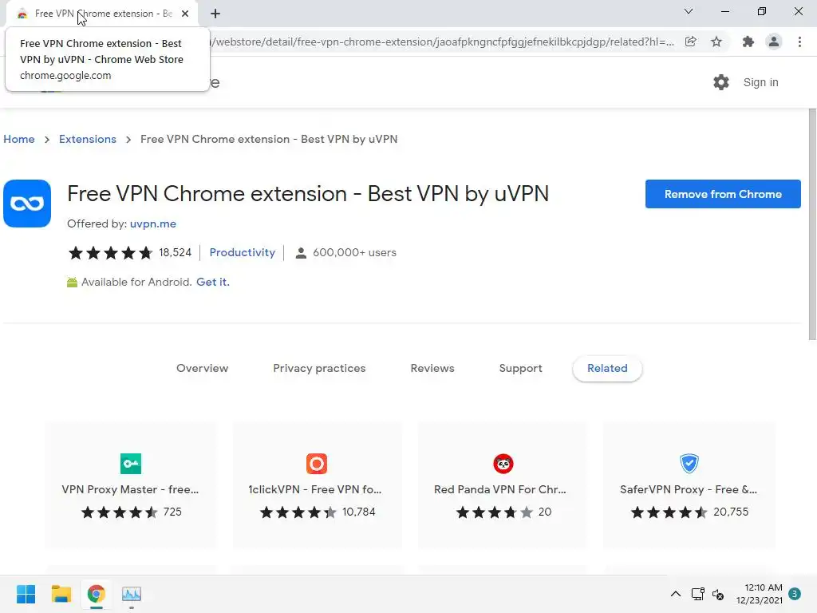Image resolution: width=817 pixels, height=613 pixels.
Task: Open the Windows Start menu
Action: [x=26, y=594]
